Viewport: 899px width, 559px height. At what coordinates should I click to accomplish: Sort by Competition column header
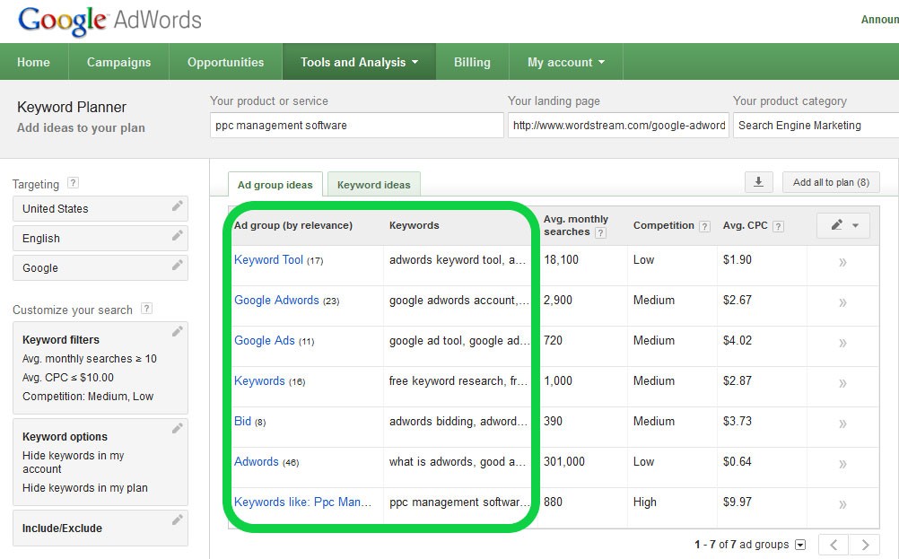663,225
